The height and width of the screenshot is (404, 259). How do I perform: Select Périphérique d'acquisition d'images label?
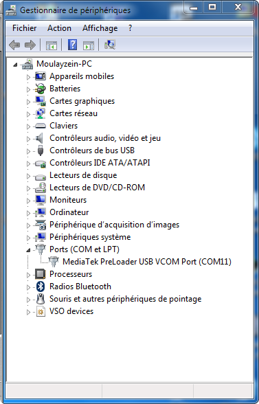[115, 225]
